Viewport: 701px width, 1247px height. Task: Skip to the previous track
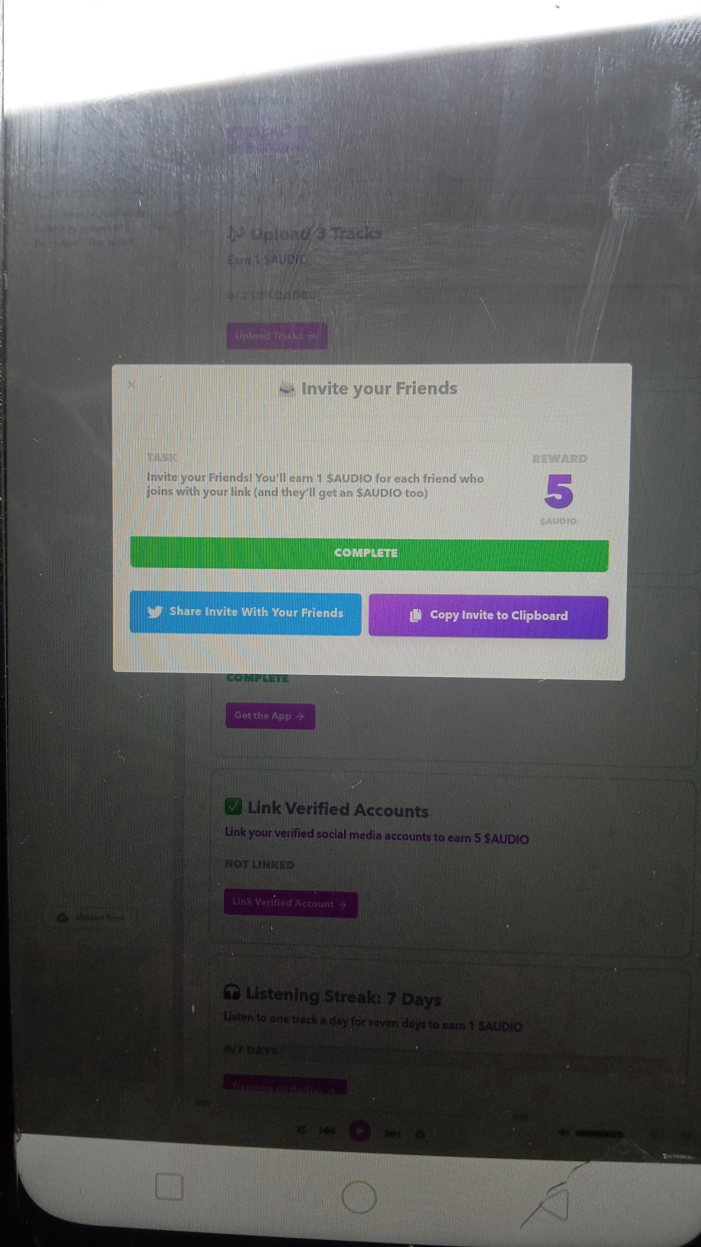point(327,1131)
